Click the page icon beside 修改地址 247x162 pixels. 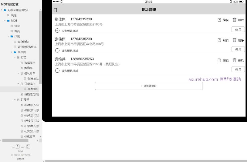click(x=25, y=89)
